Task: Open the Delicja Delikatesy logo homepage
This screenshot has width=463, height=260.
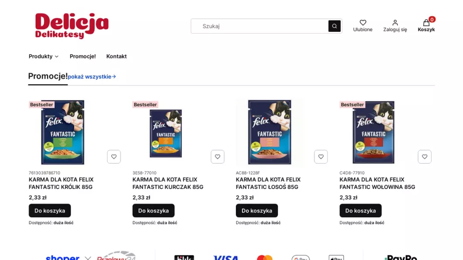Action: (72, 26)
